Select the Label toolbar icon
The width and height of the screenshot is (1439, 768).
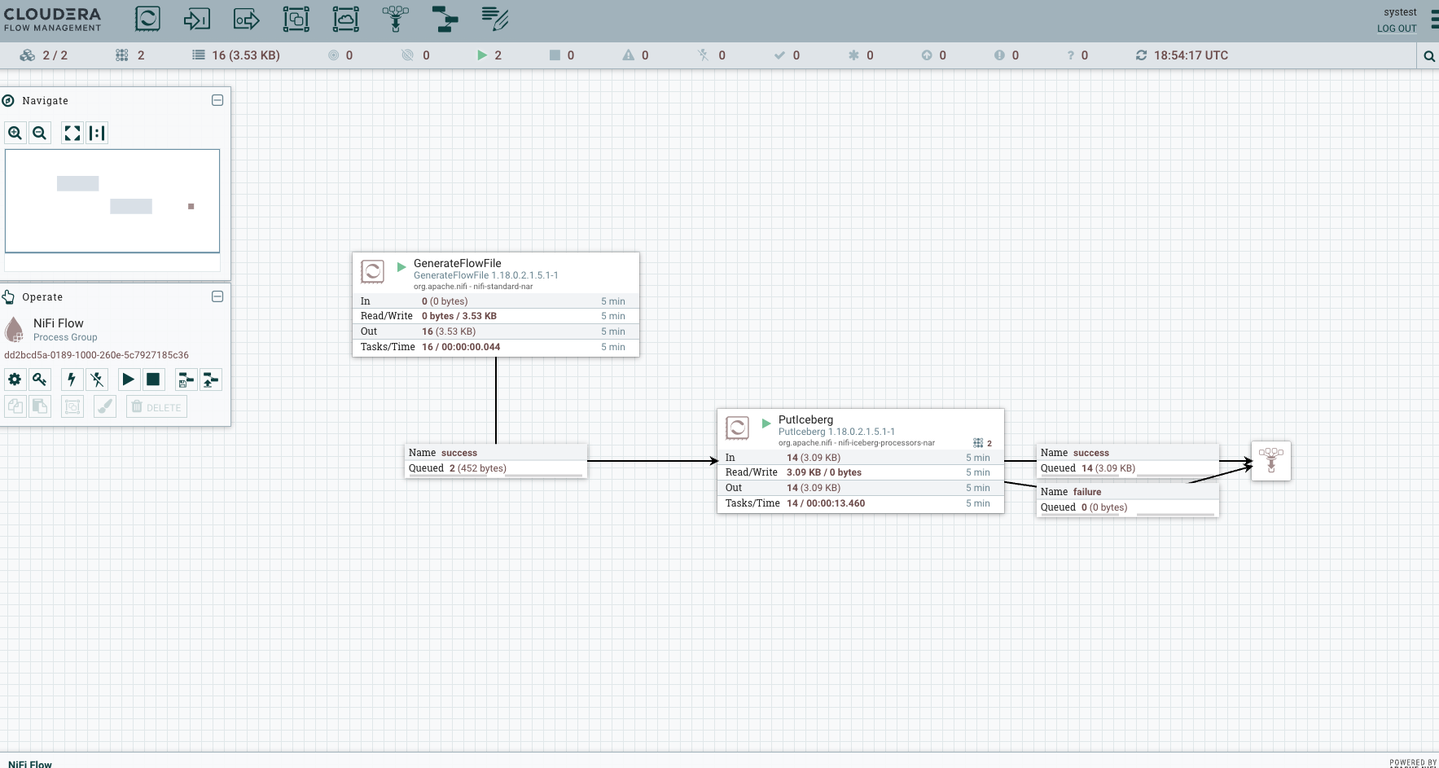(x=494, y=19)
